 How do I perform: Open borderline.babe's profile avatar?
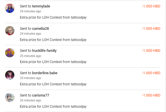coord(10,75)
